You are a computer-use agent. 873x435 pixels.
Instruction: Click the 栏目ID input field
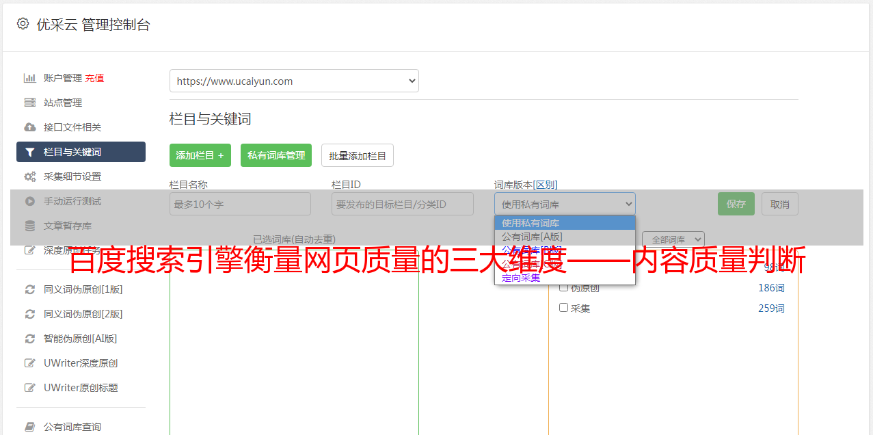403,204
